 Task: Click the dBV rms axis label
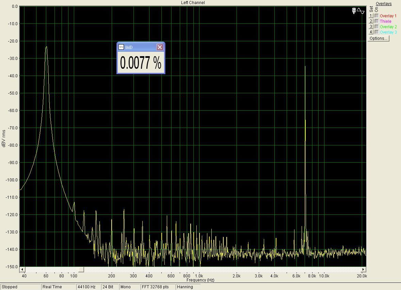(x=4, y=138)
